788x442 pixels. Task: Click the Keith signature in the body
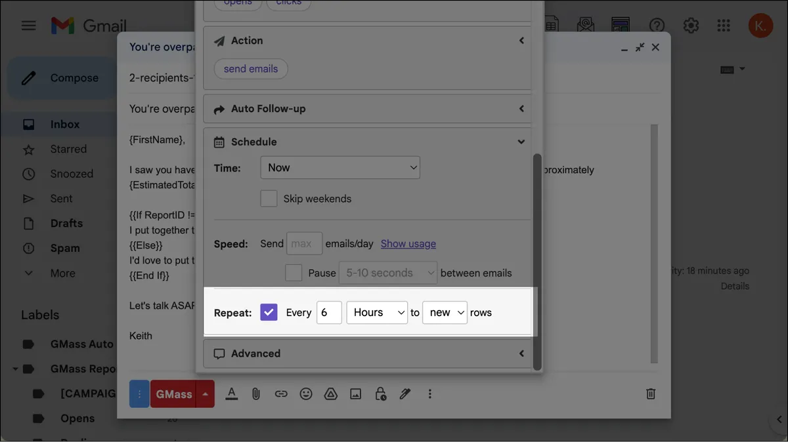pos(141,336)
